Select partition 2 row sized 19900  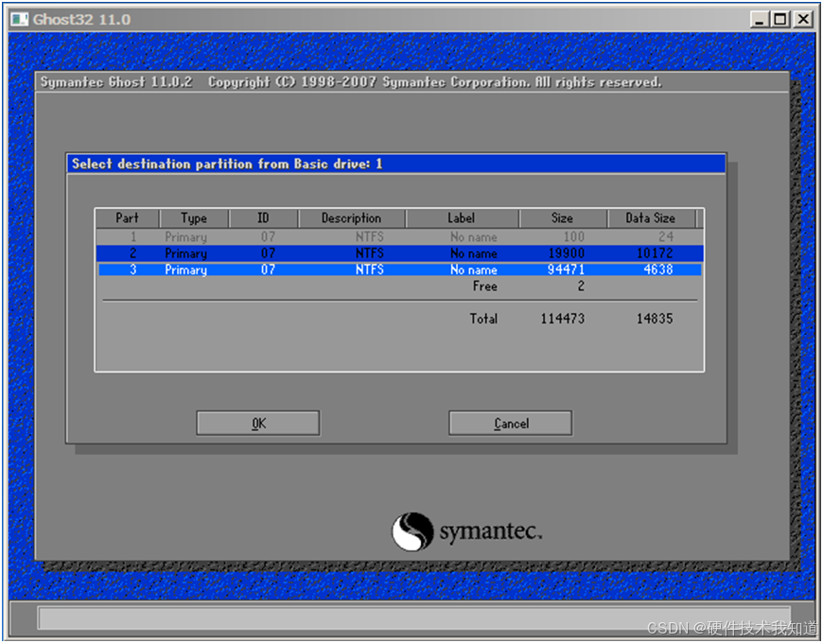(x=399, y=253)
